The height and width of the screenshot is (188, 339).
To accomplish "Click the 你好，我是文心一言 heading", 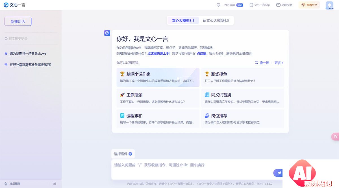I will [142, 39].
